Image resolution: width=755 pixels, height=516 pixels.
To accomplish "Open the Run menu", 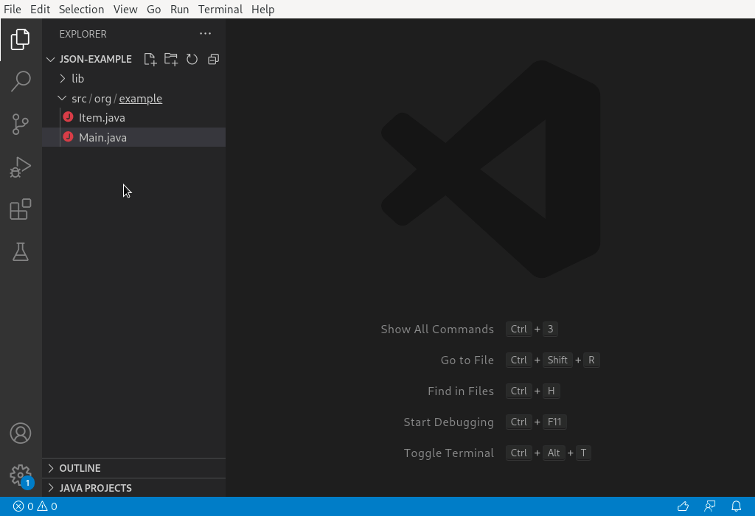I will click(180, 9).
